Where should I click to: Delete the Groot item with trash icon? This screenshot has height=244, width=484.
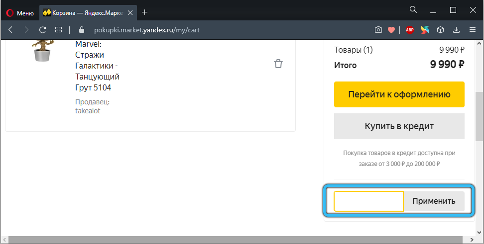278,64
